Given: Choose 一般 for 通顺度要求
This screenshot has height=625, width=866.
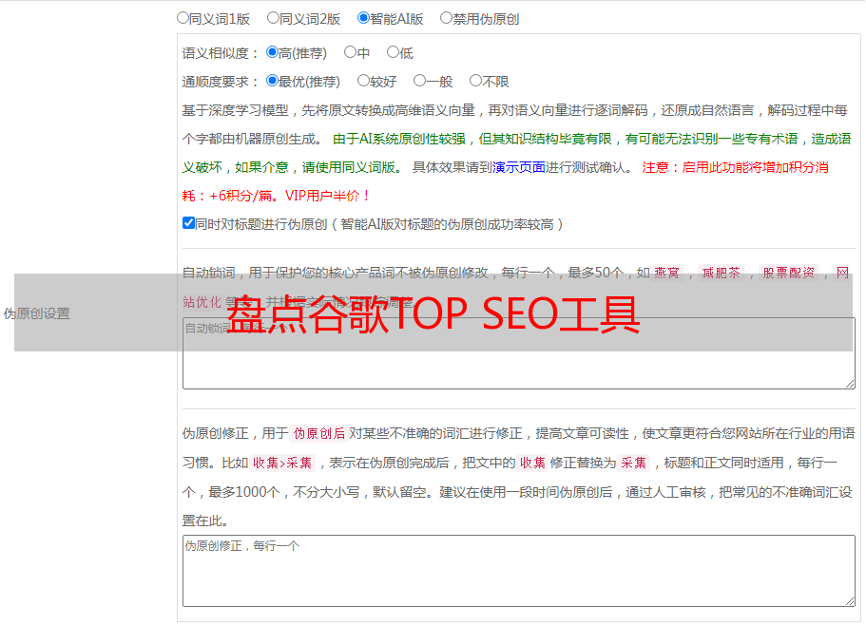Looking at the screenshot, I should 420,81.
